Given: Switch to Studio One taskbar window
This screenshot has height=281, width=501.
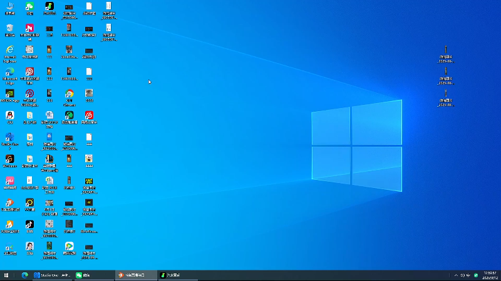Looking at the screenshot, I should coord(52,275).
